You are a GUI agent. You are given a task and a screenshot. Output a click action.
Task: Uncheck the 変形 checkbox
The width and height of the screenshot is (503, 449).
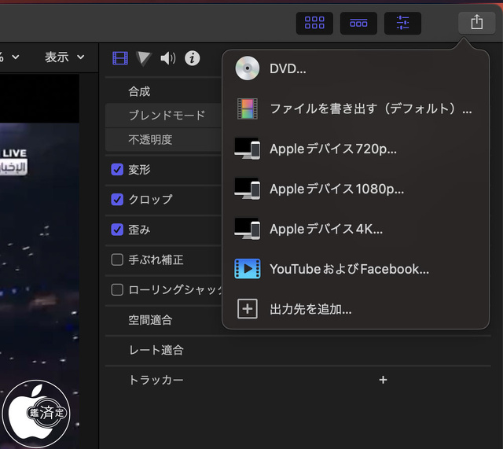click(117, 170)
